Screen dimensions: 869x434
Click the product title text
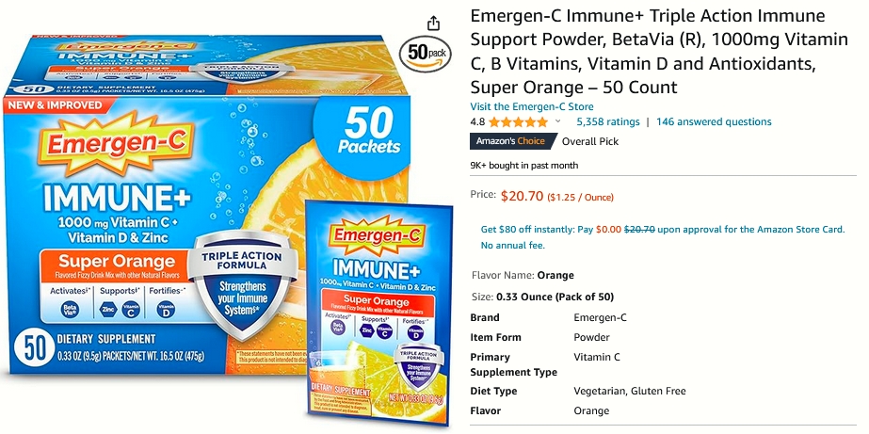(x=659, y=52)
